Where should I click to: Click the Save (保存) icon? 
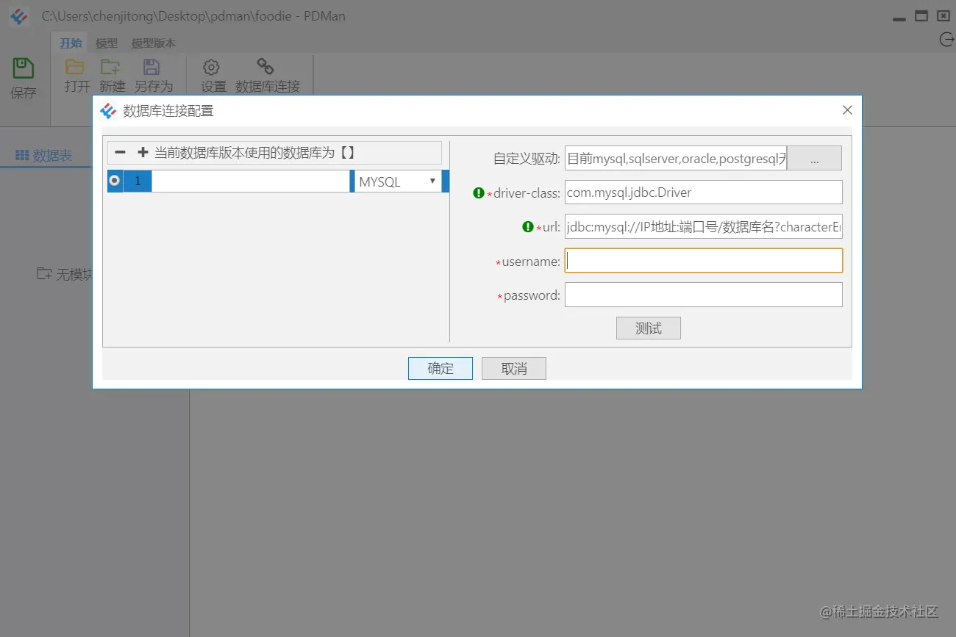[x=24, y=69]
